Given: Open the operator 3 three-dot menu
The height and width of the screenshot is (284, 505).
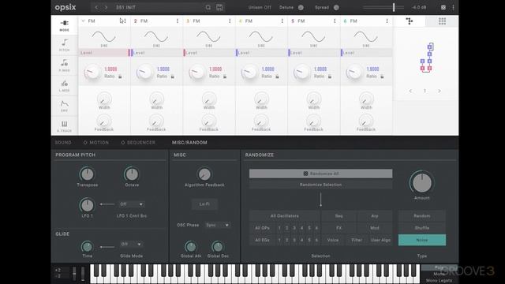Looking at the screenshot, I should tap(230, 21).
